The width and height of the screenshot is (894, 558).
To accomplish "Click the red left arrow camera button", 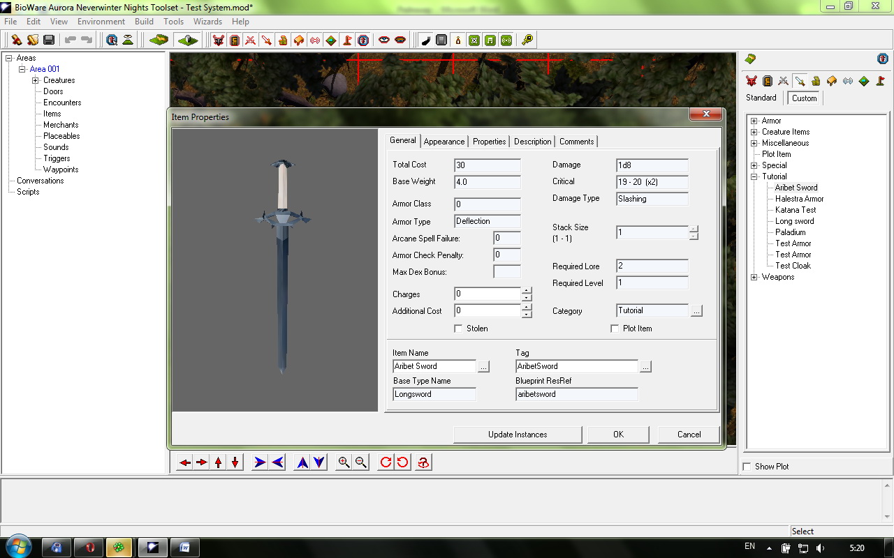I will click(x=184, y=462).
